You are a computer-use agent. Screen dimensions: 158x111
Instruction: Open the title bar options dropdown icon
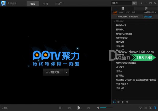[x=142, y=3]
